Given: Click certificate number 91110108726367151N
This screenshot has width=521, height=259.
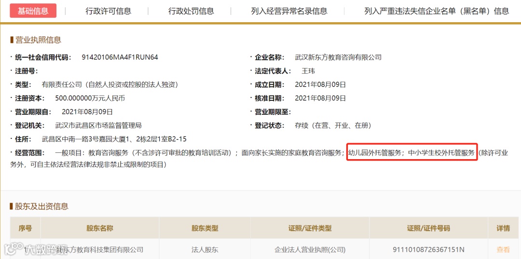Looking at the screenshot, I should click(x=428, y=250).
